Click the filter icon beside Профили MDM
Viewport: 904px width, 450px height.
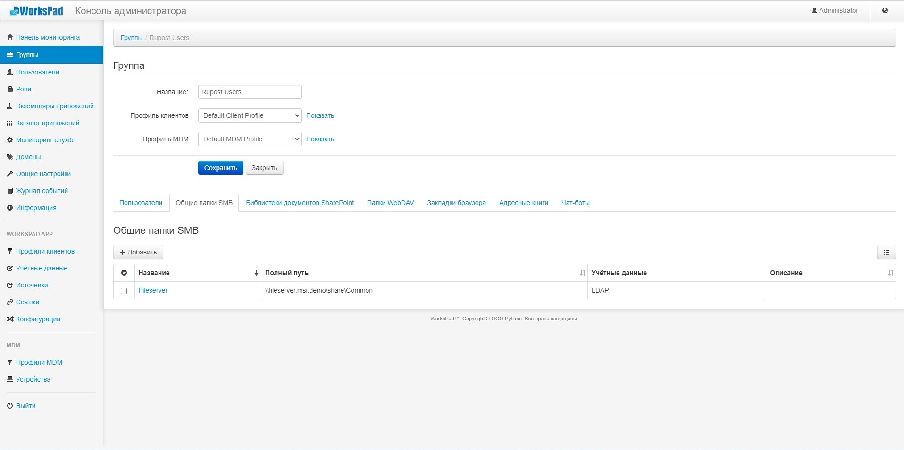pos(10,362)
